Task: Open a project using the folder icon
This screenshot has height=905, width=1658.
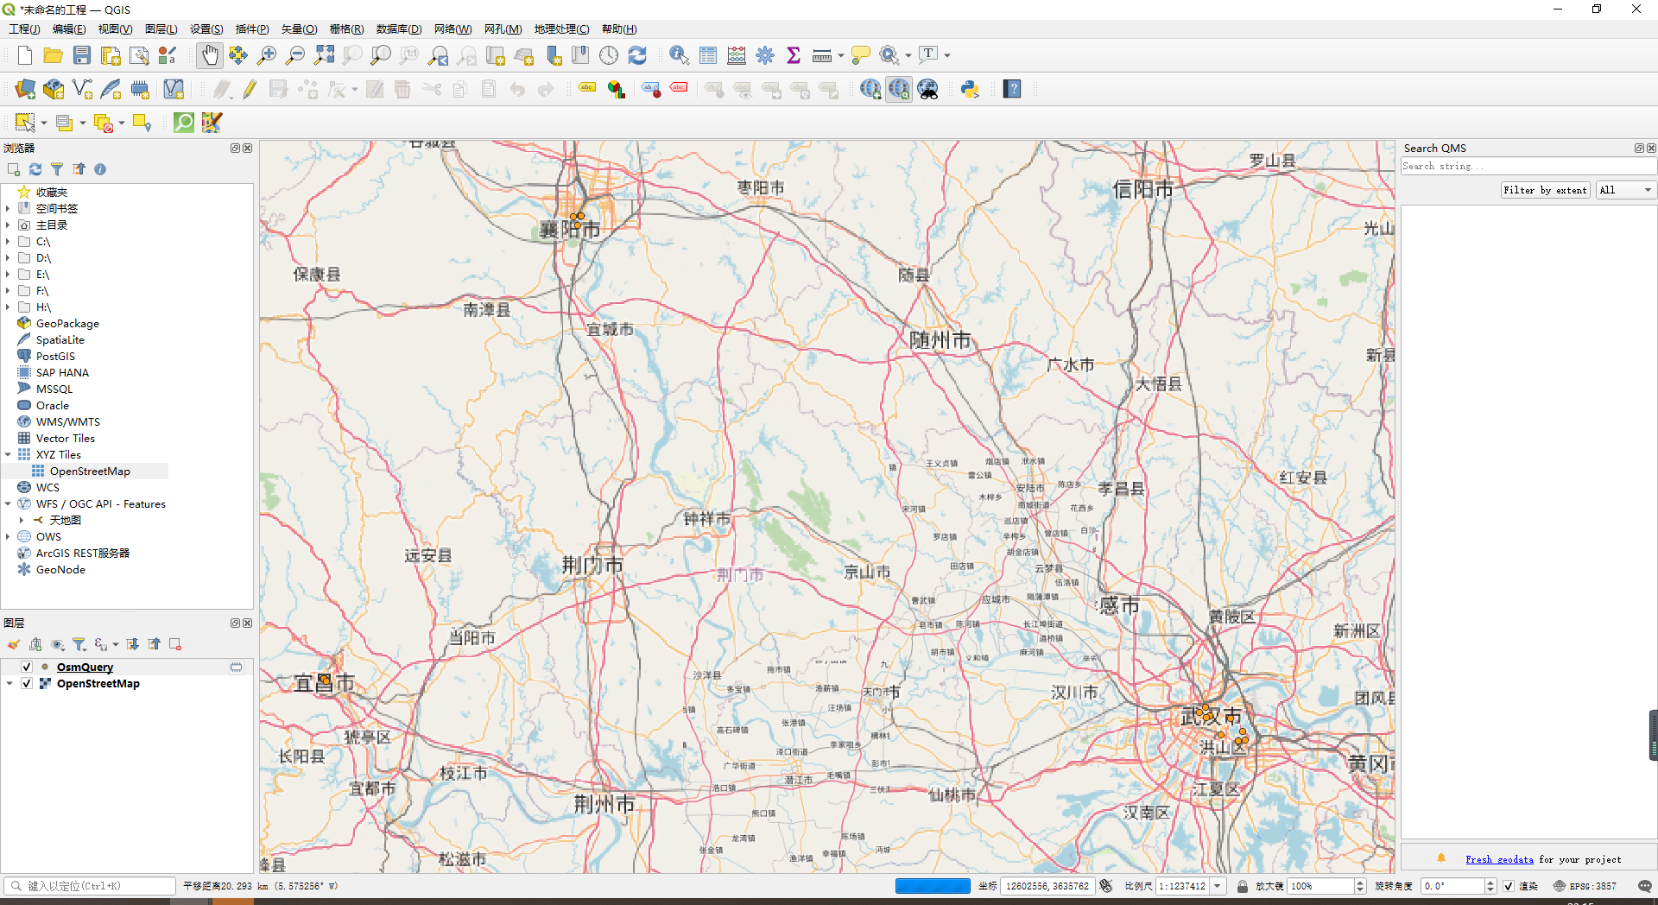Action: tap(54, 55)
